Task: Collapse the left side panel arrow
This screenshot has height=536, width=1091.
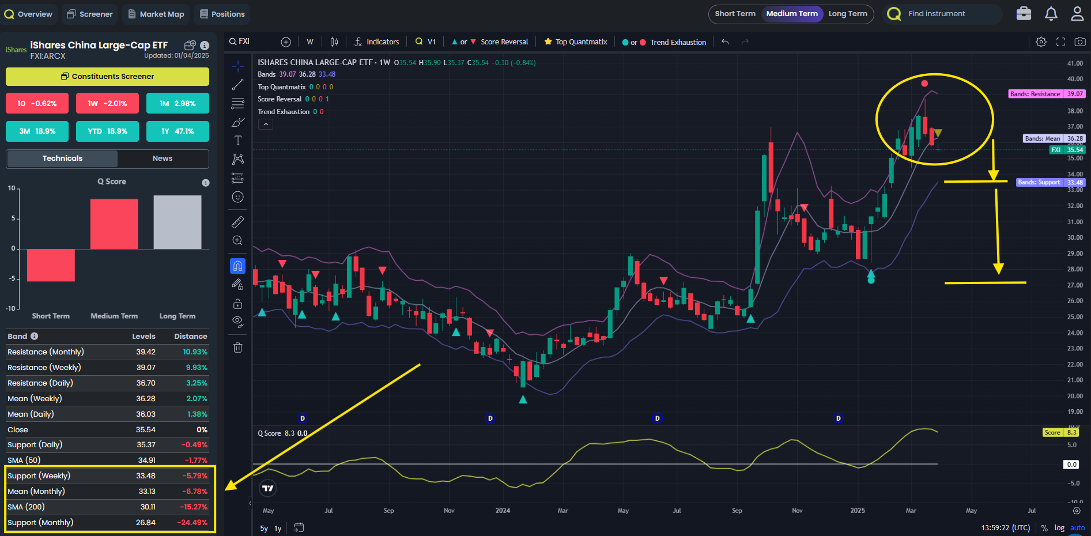Action: coord(250,503)
